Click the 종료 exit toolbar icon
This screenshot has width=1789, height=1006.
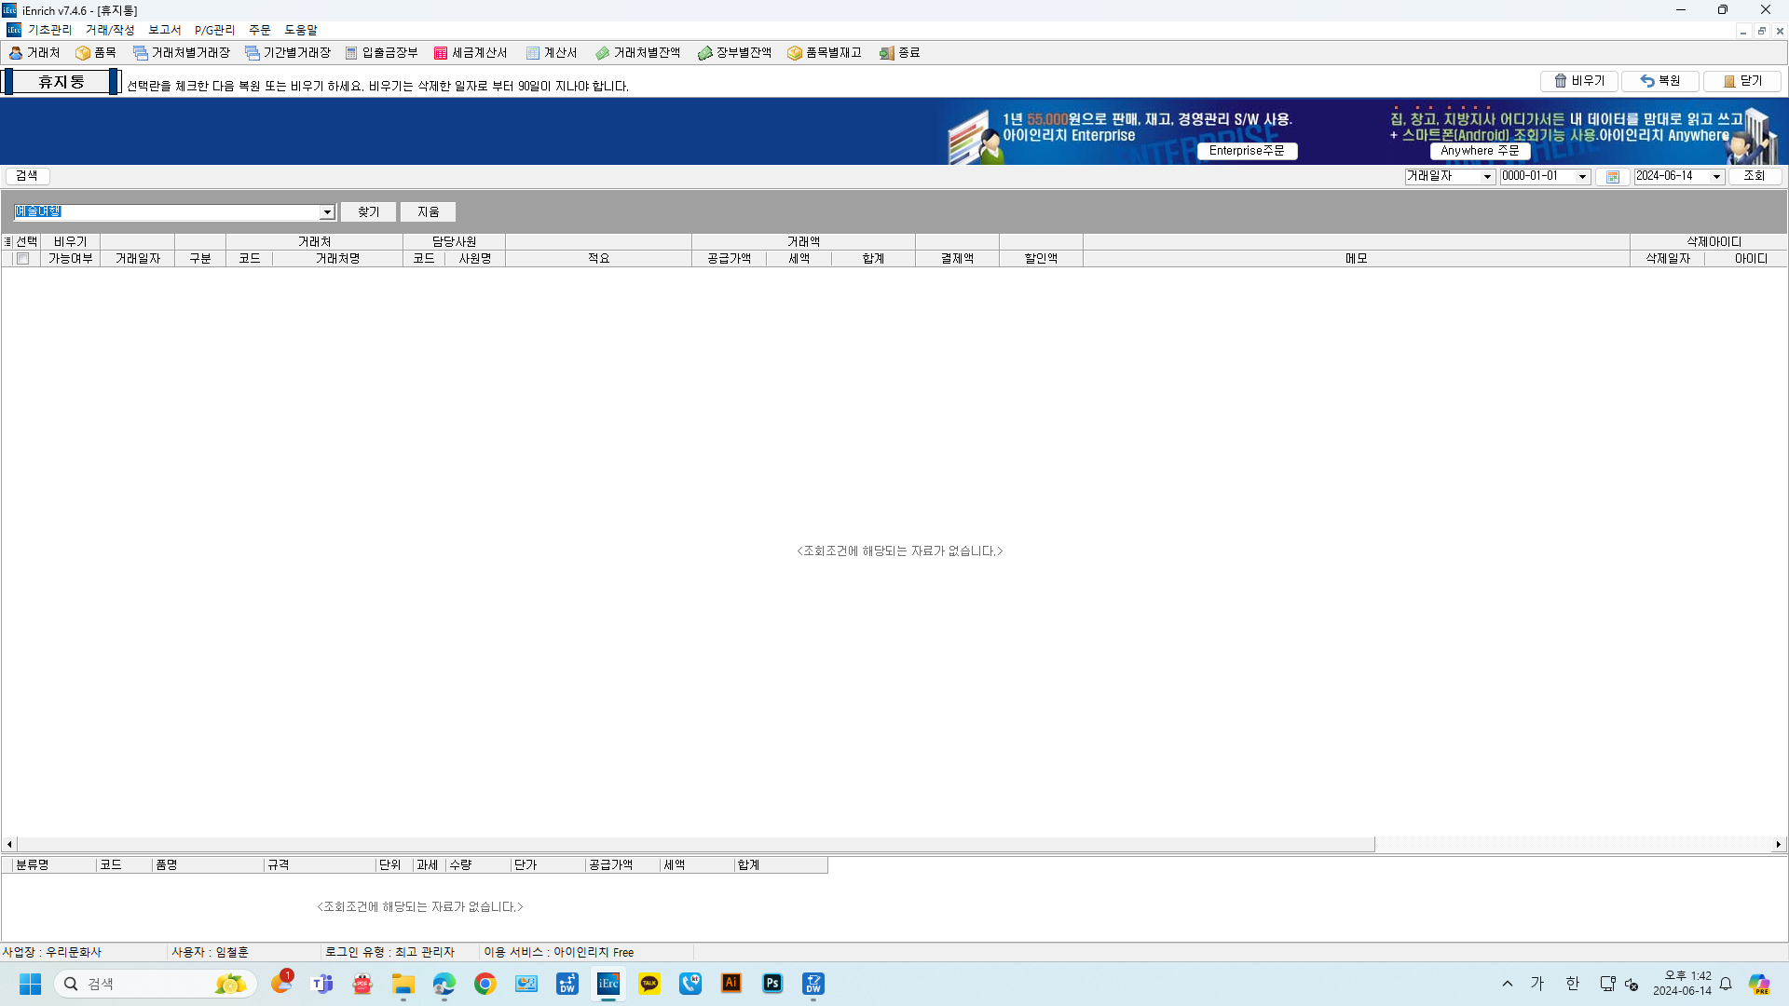(900, 53)
